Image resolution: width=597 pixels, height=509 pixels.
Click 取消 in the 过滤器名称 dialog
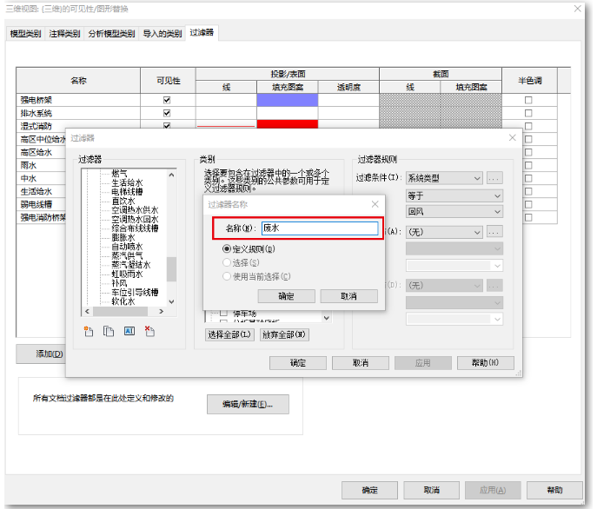348,296
